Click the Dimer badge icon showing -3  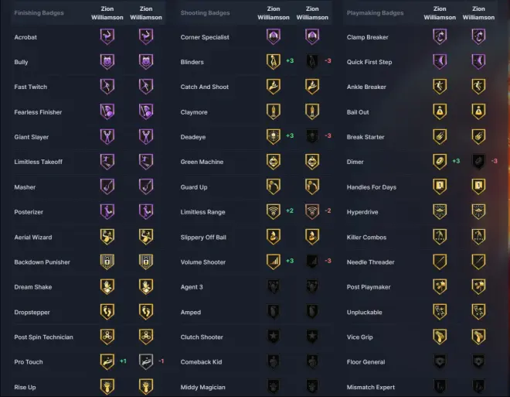point(478,161)
